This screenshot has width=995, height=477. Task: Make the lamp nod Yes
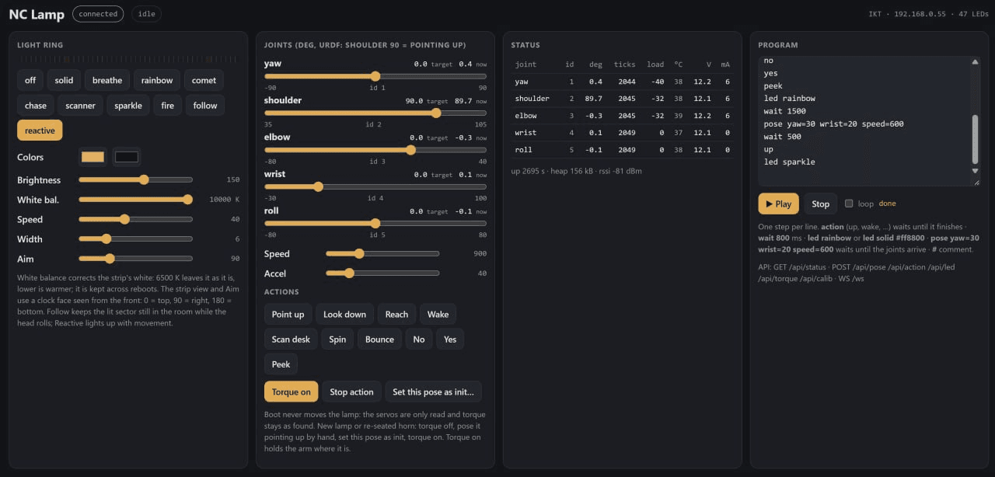(450, 339)
